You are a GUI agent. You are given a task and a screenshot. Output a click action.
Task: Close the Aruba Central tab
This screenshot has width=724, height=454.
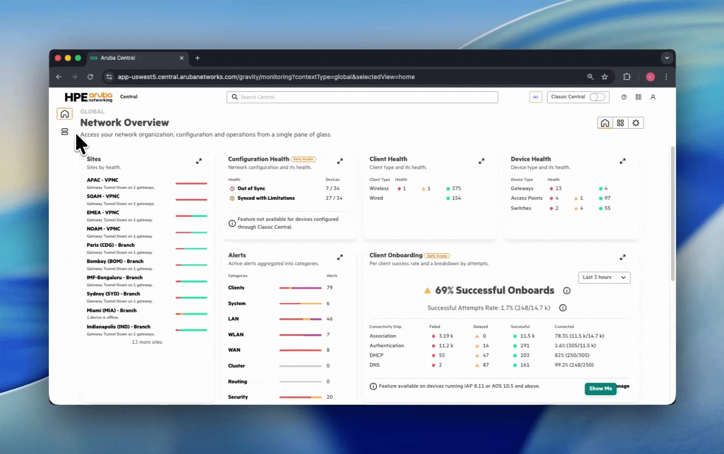pos(182,58)
